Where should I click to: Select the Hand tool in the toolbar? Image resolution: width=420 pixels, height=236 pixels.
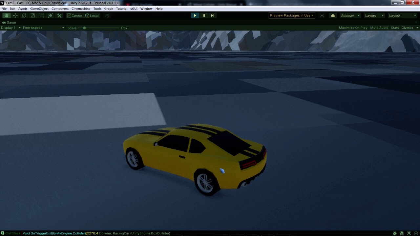click(7, 15)
